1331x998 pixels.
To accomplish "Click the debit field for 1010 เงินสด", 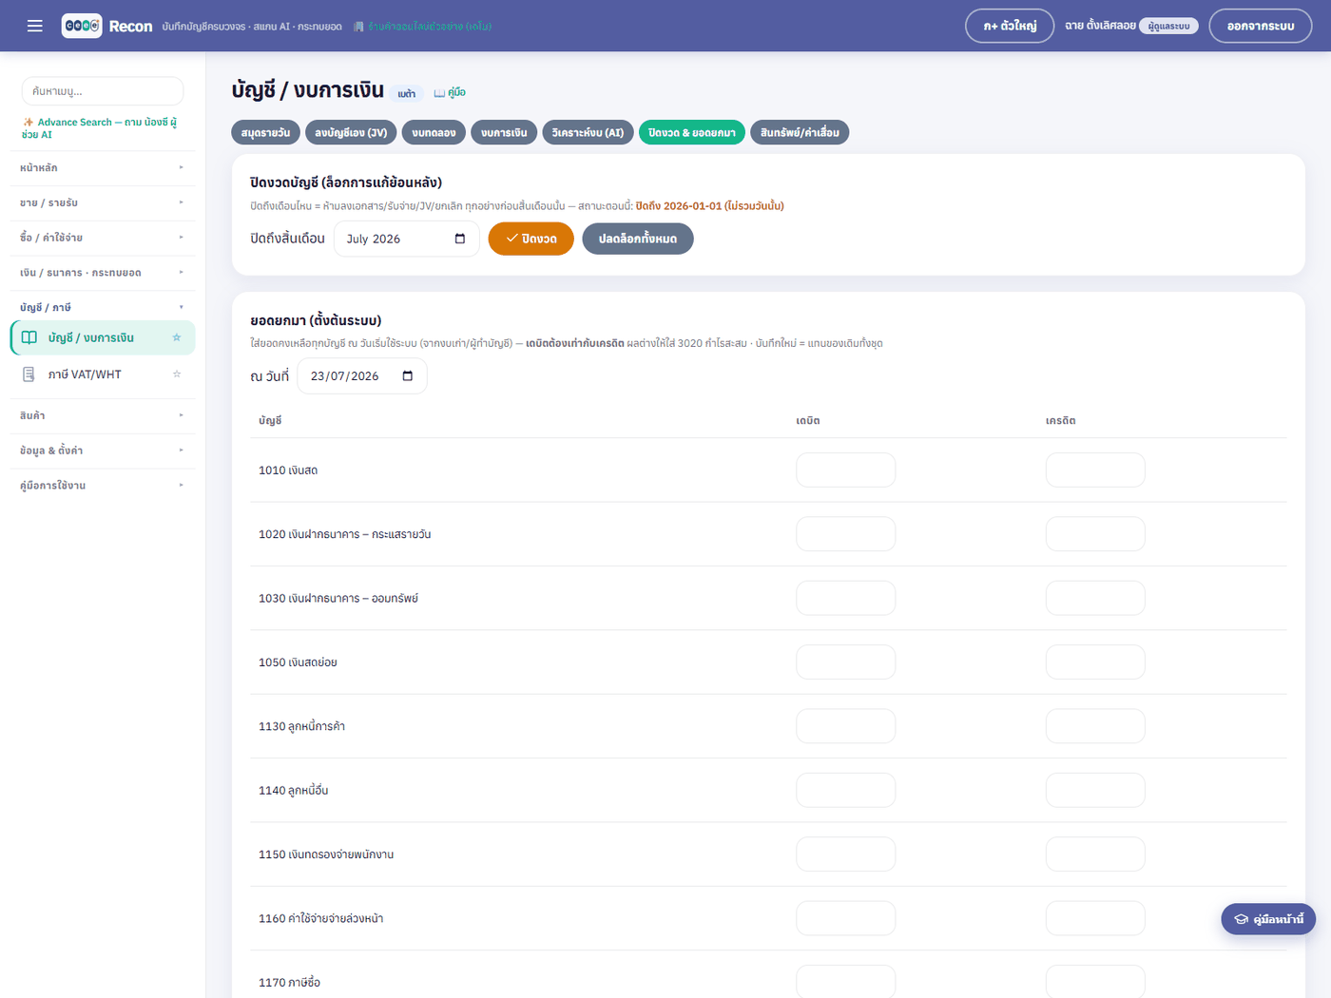I will tap(846, 470).
